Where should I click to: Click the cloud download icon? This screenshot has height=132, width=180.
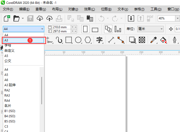(40, 18)
